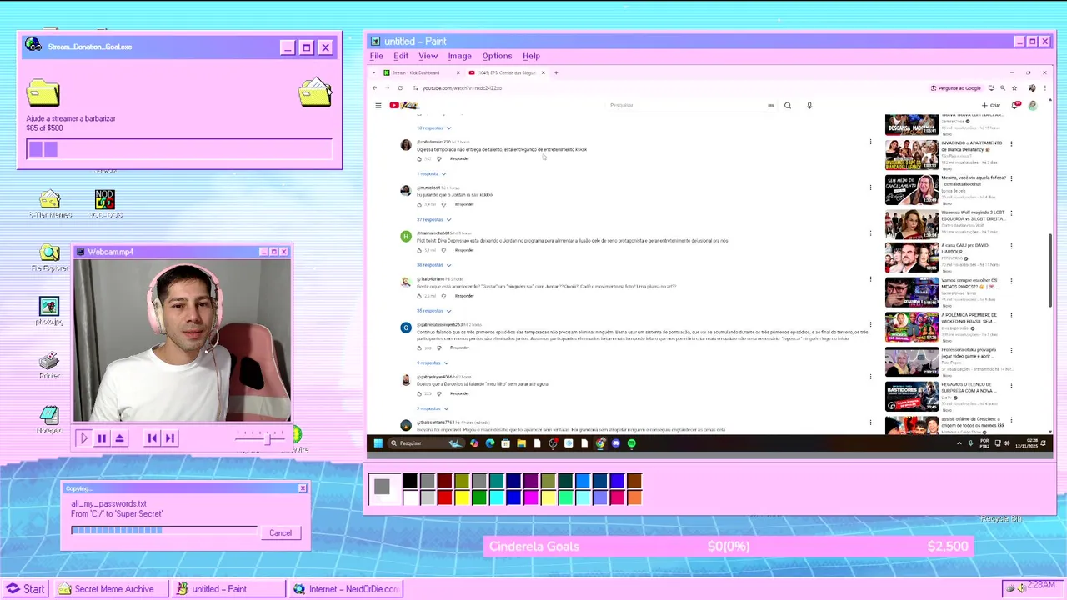
Task: Pause the Webcam.mp4 video
Action: tap(102, 437)
